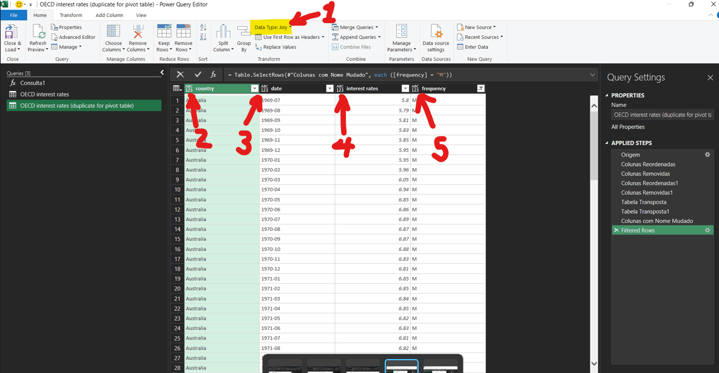This screenshot has width=719, height=373.
Task: Open the country column filter dropdown
Action: click(254, 88)
